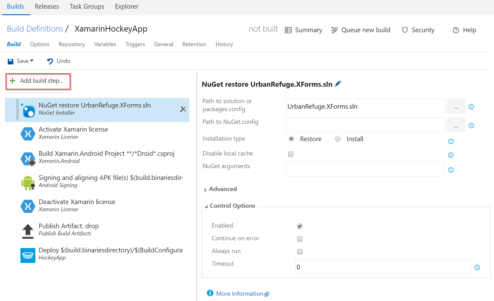Uncheck the Enabled checkbox
The width and height of the screenshot is (494, 301).
pyautogui.click(x=300, y=226)
